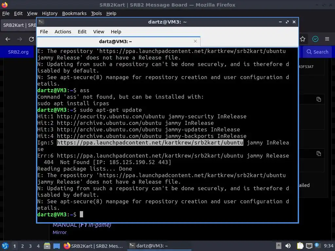Click the teal checkmark extension icon in Firefox
The height and width of the screenshot is (251, 335).
click(x=315, y=39)
